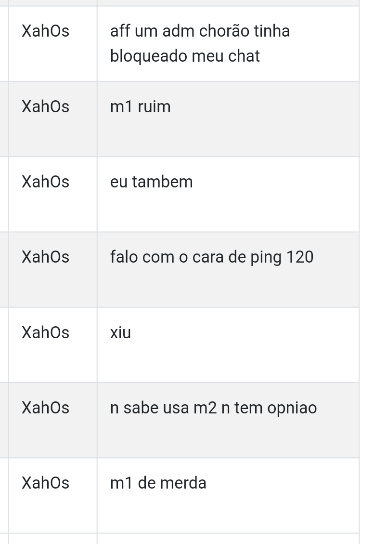Click the leftmost cell of the 'm1 de merda' row

point(4,495)
